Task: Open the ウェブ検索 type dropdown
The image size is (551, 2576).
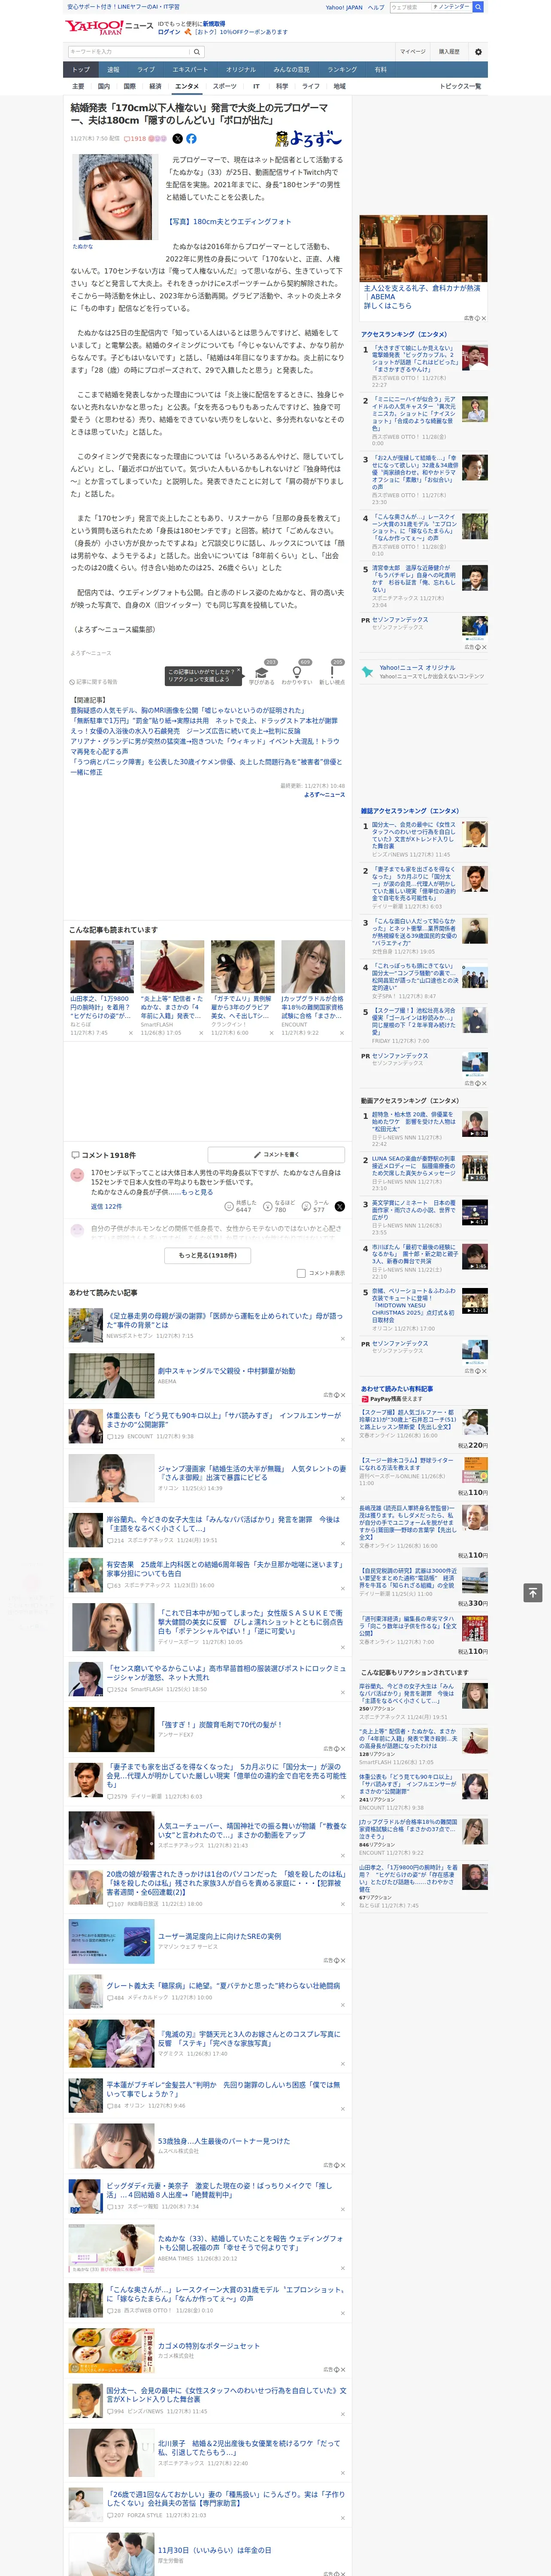Action: click(450, 7)
